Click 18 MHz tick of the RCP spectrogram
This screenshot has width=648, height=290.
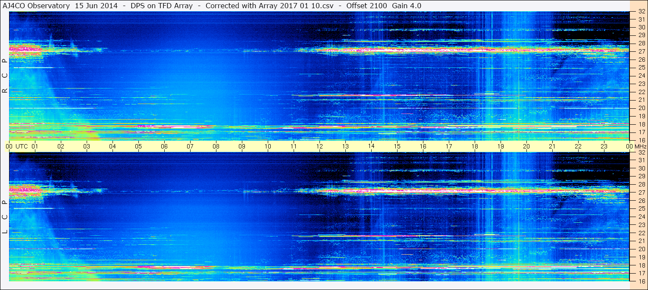pos(641,124)
